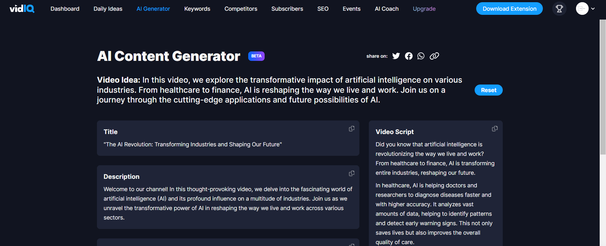Copy the Video Script icon
Screen dimensions: 606x246
click(x=495, y=129)
